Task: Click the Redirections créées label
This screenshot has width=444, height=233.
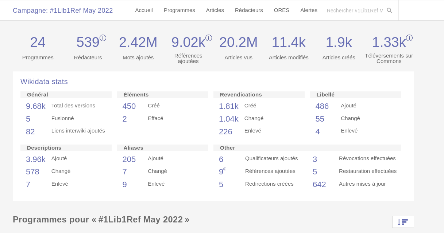Action: [x=269, y=183]
